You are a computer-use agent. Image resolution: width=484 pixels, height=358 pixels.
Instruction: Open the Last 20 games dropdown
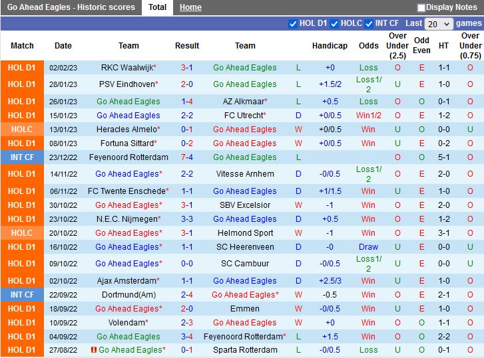pos(439,24)
